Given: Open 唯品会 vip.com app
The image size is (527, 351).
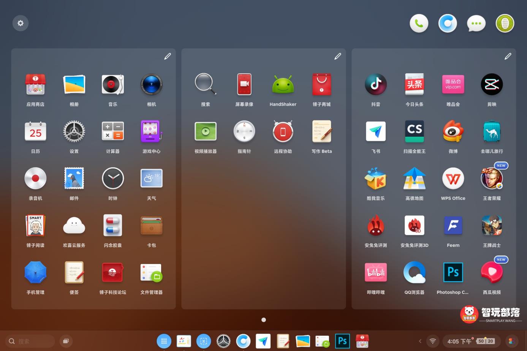Looking at the screenshot, I should (453, 84).
